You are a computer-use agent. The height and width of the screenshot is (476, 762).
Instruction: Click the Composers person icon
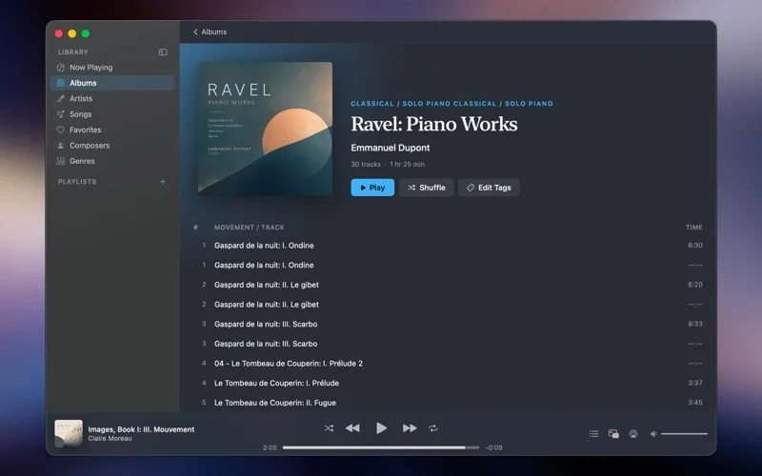[x=60, y=146]
